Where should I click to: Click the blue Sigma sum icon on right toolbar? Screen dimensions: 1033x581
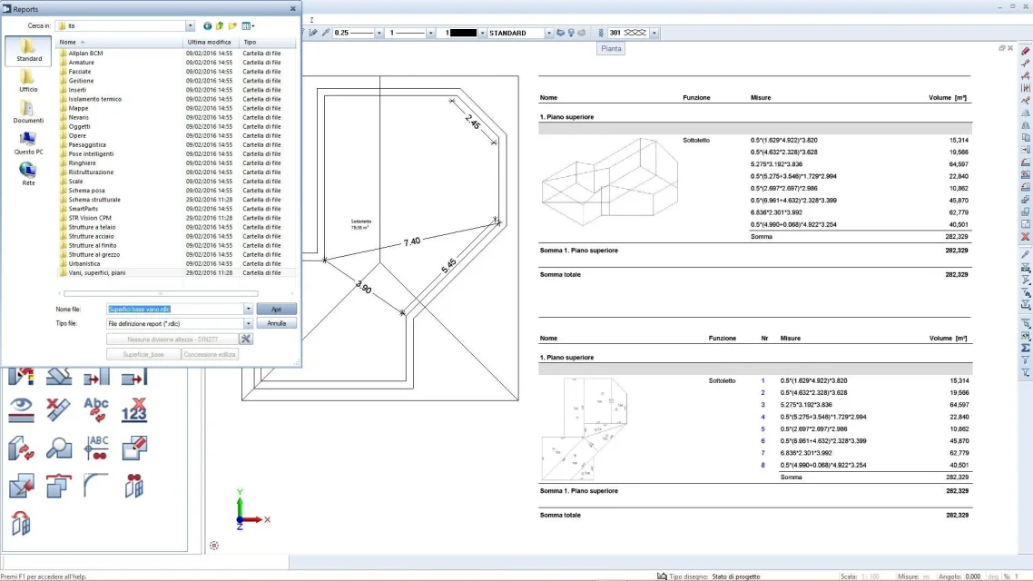coord(1026,348)
